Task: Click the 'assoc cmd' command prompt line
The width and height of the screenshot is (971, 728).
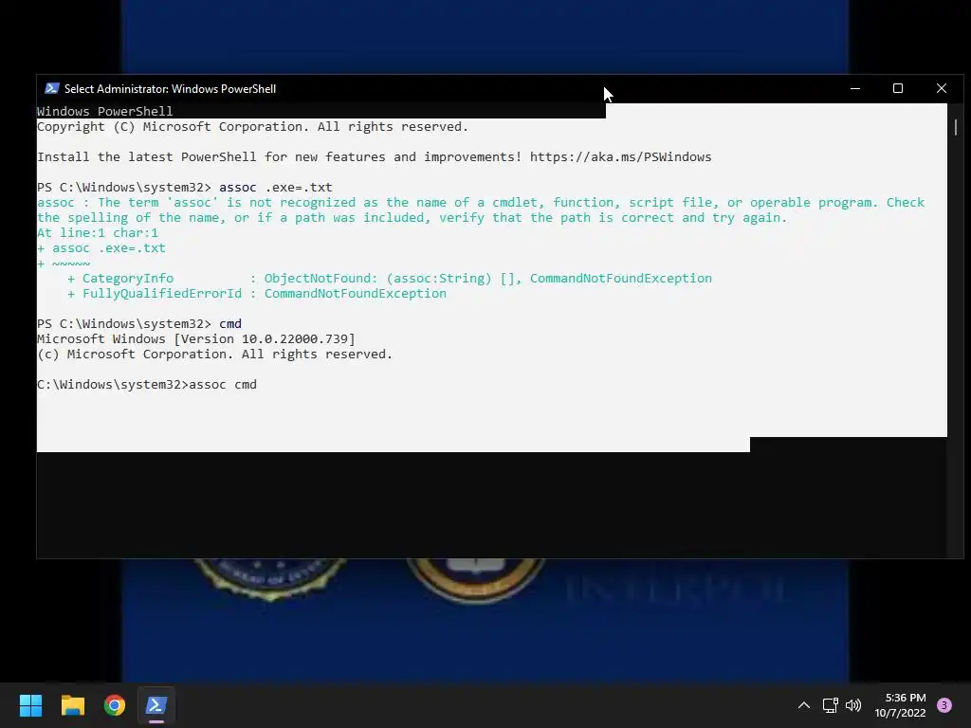Action: (x=147, y=385)
